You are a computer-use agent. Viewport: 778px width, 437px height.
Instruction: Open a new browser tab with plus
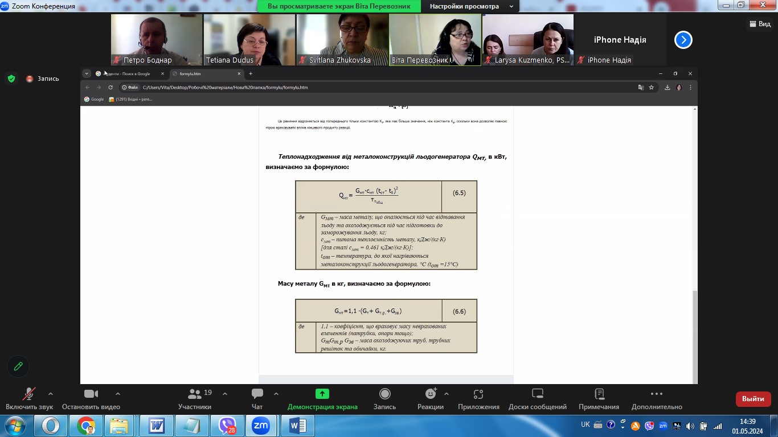click(251, 73)
